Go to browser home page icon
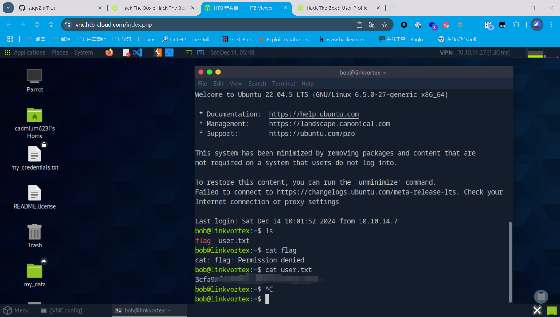560x317 pixels. pos(51,25)
